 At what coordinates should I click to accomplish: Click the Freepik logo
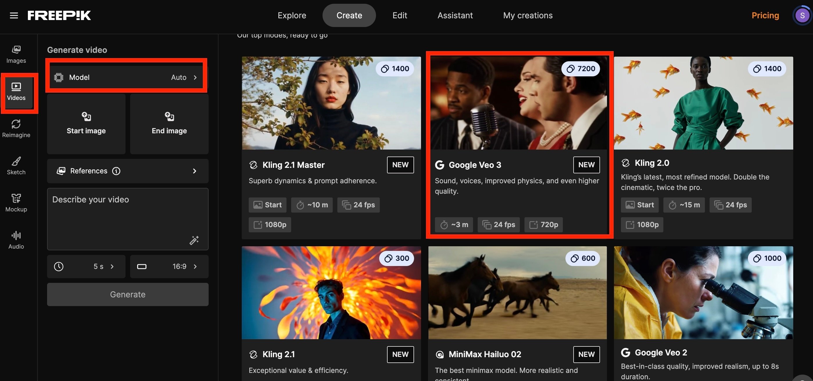tap(59, 15)
